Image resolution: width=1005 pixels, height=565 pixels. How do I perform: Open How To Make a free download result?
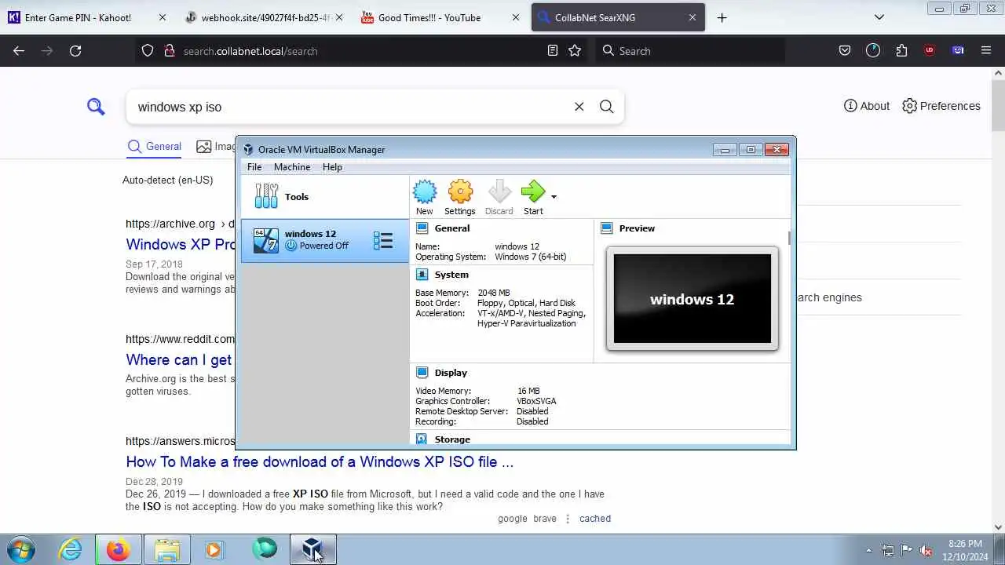pyautogui.click(x=320, y=461)
